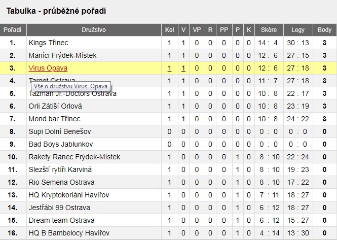The height and width of the screenshot is (240, 337).
Task: Click Slezští rytíři Karviná team
Action: (x=60, y=170)
